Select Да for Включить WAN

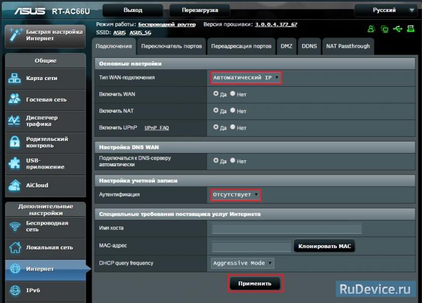(216, 93)
